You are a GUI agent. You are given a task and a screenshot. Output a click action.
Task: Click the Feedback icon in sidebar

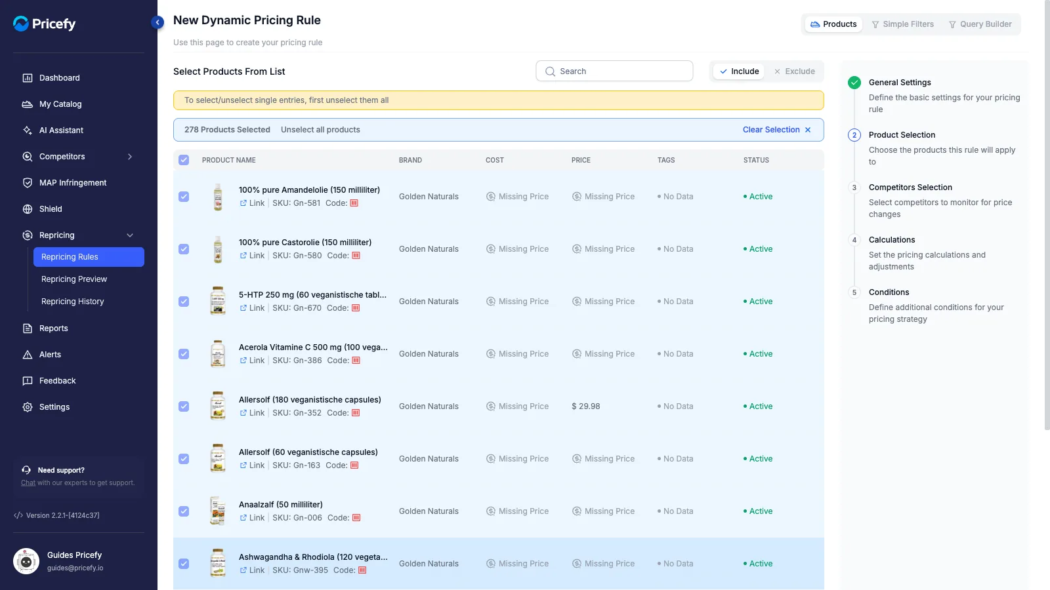pos(28,381)
